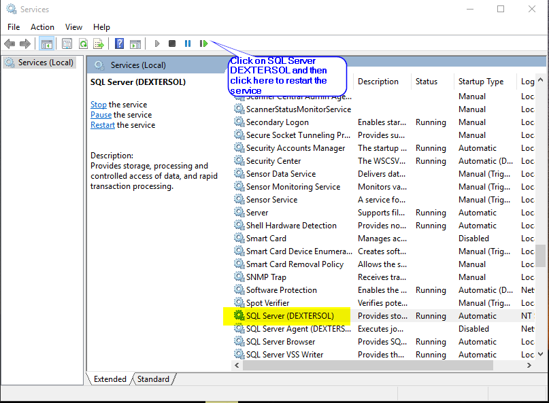Viewport: 549px width, 403px height.
Task: Open the Action menu
Action: coord(42,27)
